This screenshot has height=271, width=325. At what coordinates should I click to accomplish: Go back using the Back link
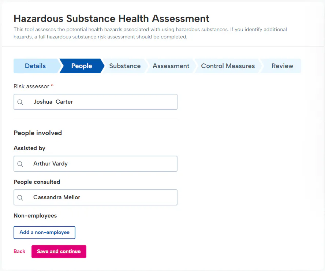click(19, 252)
